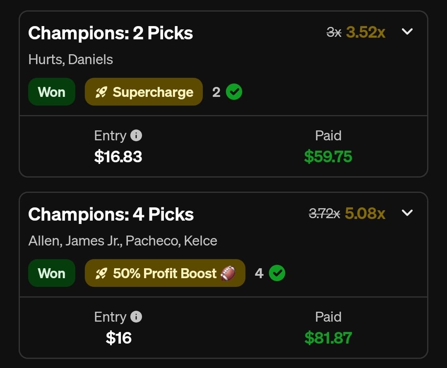Click the 5.08x boosted multiplier
This screenshot has height=368, width=447.
tap(365, 213)
